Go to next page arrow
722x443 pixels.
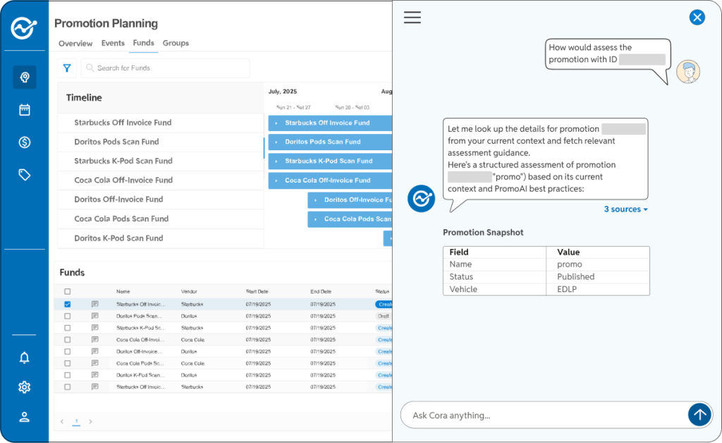tap(91, 421)
